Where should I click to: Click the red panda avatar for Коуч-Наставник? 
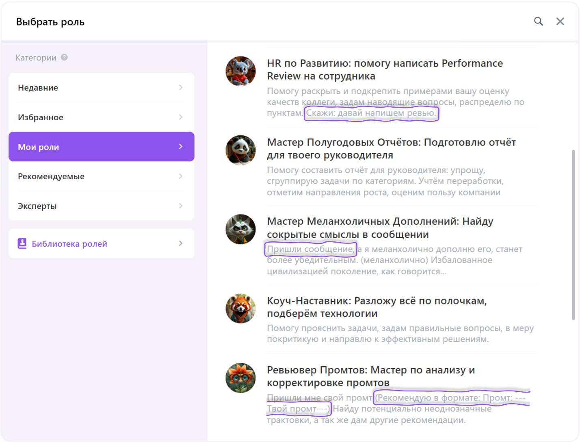[x=240, y=309]
